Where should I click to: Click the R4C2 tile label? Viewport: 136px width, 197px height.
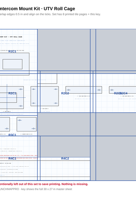(65, 158)
